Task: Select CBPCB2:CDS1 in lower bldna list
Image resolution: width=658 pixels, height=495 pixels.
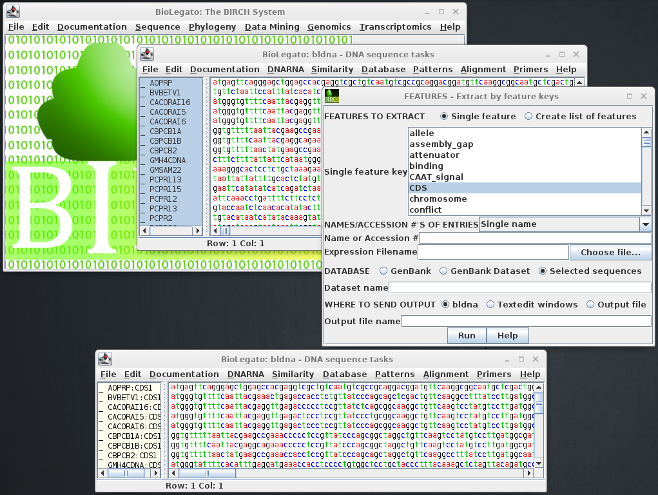Action: point(130,455)
